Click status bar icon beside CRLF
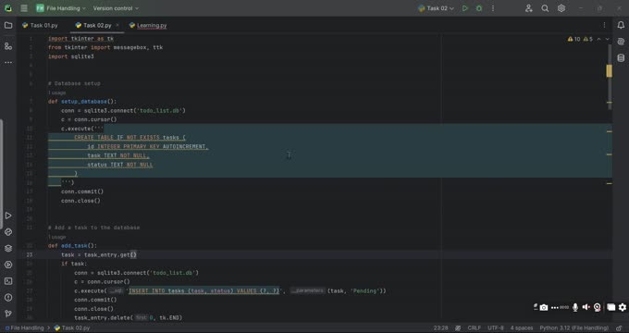The width and height of the screenshot is (629, 333). point(458,328)
